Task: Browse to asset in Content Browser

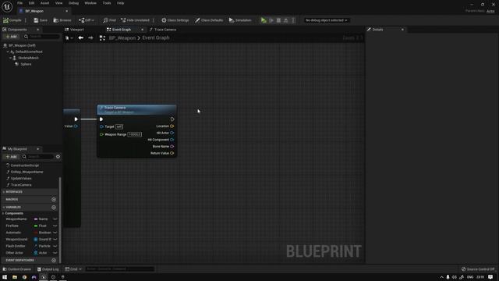Action: tap(62, 20)
